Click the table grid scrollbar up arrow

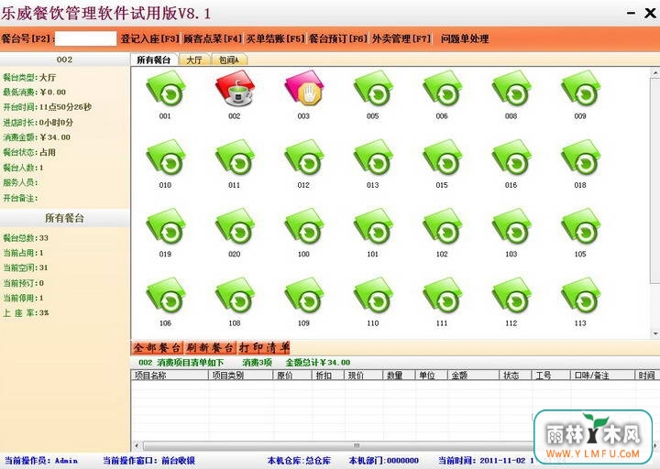pos(655,73)
